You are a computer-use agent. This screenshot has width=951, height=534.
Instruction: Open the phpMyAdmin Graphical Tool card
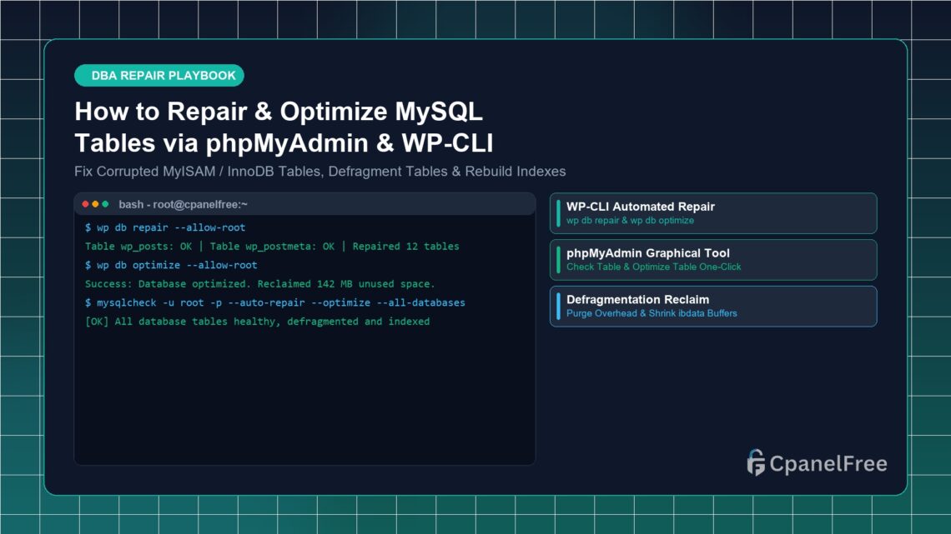(713, 260)
